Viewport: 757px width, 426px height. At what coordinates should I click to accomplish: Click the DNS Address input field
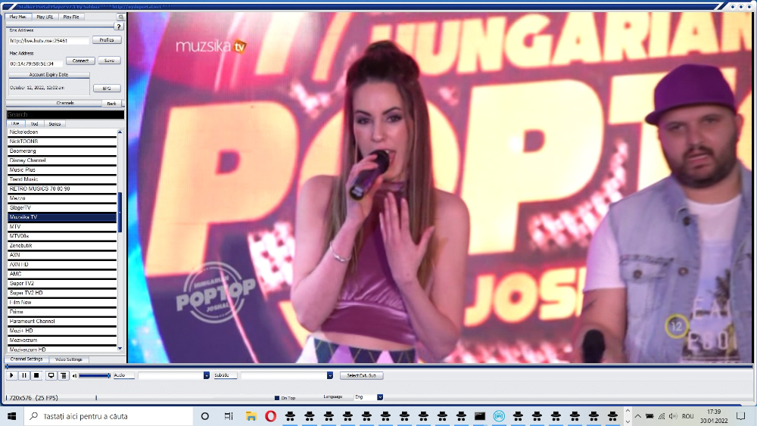48,41
